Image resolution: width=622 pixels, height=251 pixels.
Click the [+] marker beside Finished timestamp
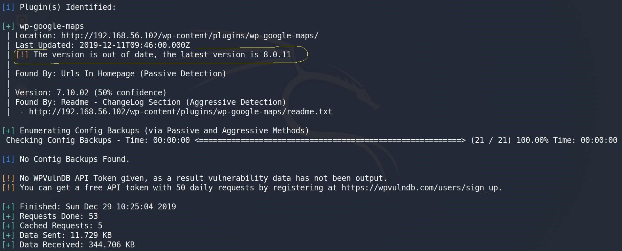point(8,207)
